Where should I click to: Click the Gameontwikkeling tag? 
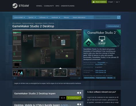click(x=89, y=78)
